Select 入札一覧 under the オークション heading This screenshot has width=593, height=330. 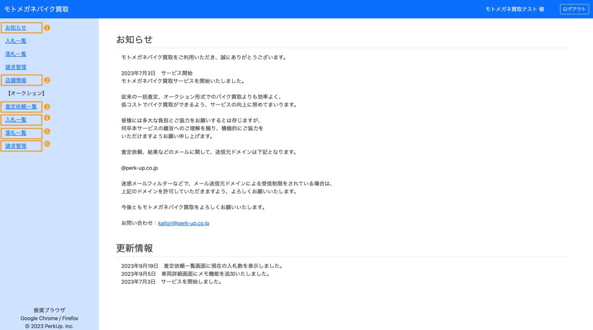(x=16, y=120)
